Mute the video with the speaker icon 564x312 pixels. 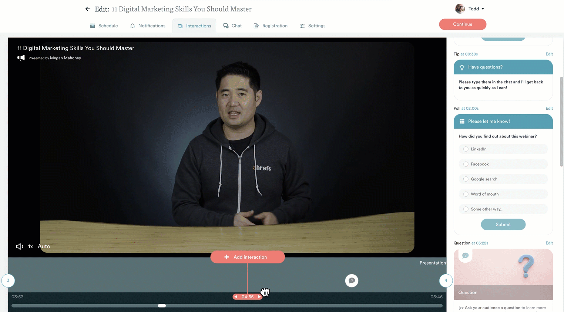click(x=19, y=246)
